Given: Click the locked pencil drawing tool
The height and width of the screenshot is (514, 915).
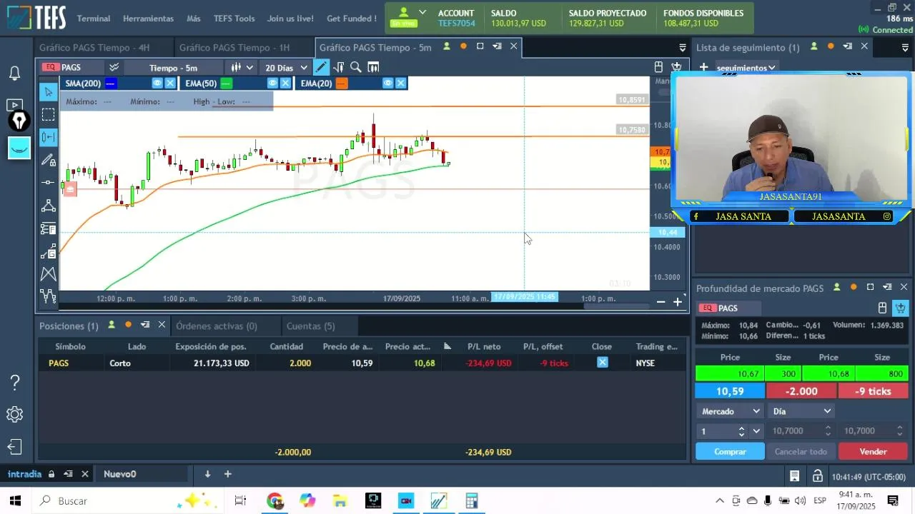Looking at the screenshot, I should [x=48, y=160].
